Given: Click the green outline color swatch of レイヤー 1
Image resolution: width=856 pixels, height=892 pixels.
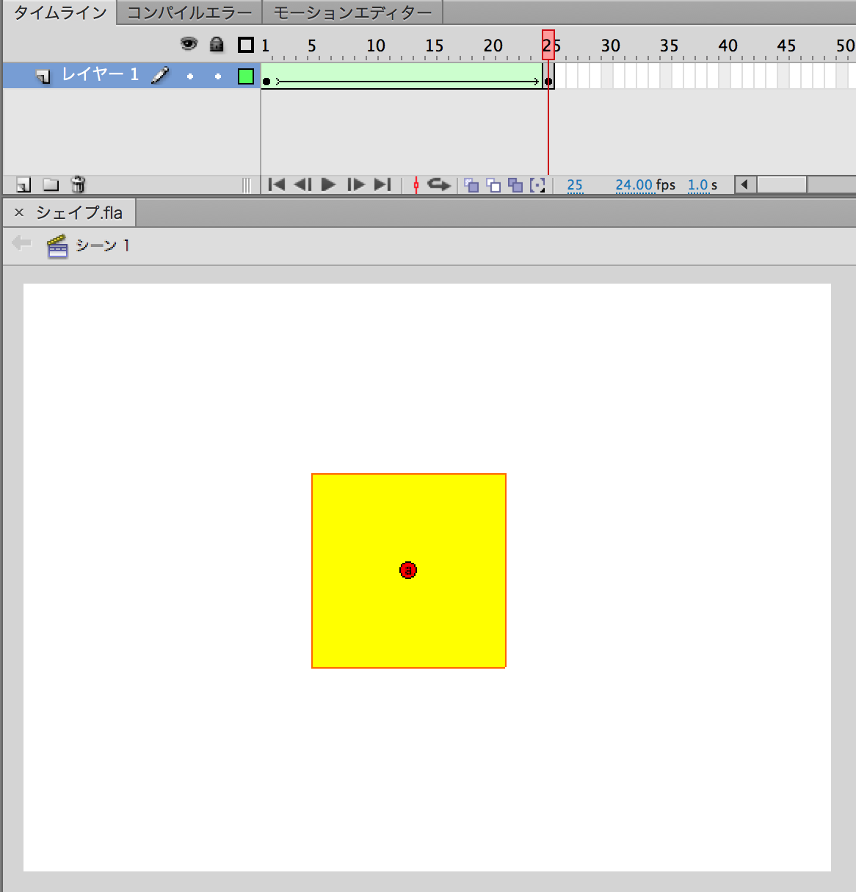Looking at the screenshot, I should point(246,76).
